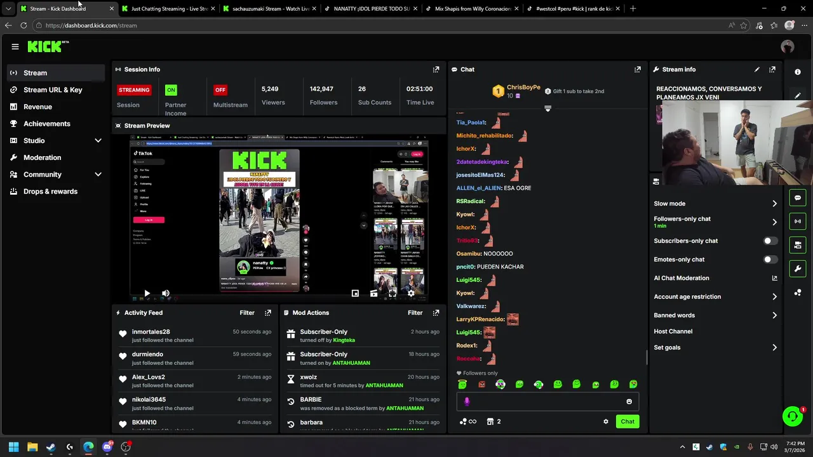Open the user profile avatar menu
The image size is (813, 457).
[788, 46]
